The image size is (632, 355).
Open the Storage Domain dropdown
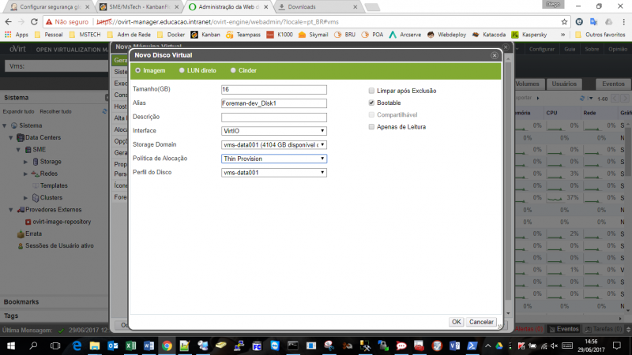(273, 144)
